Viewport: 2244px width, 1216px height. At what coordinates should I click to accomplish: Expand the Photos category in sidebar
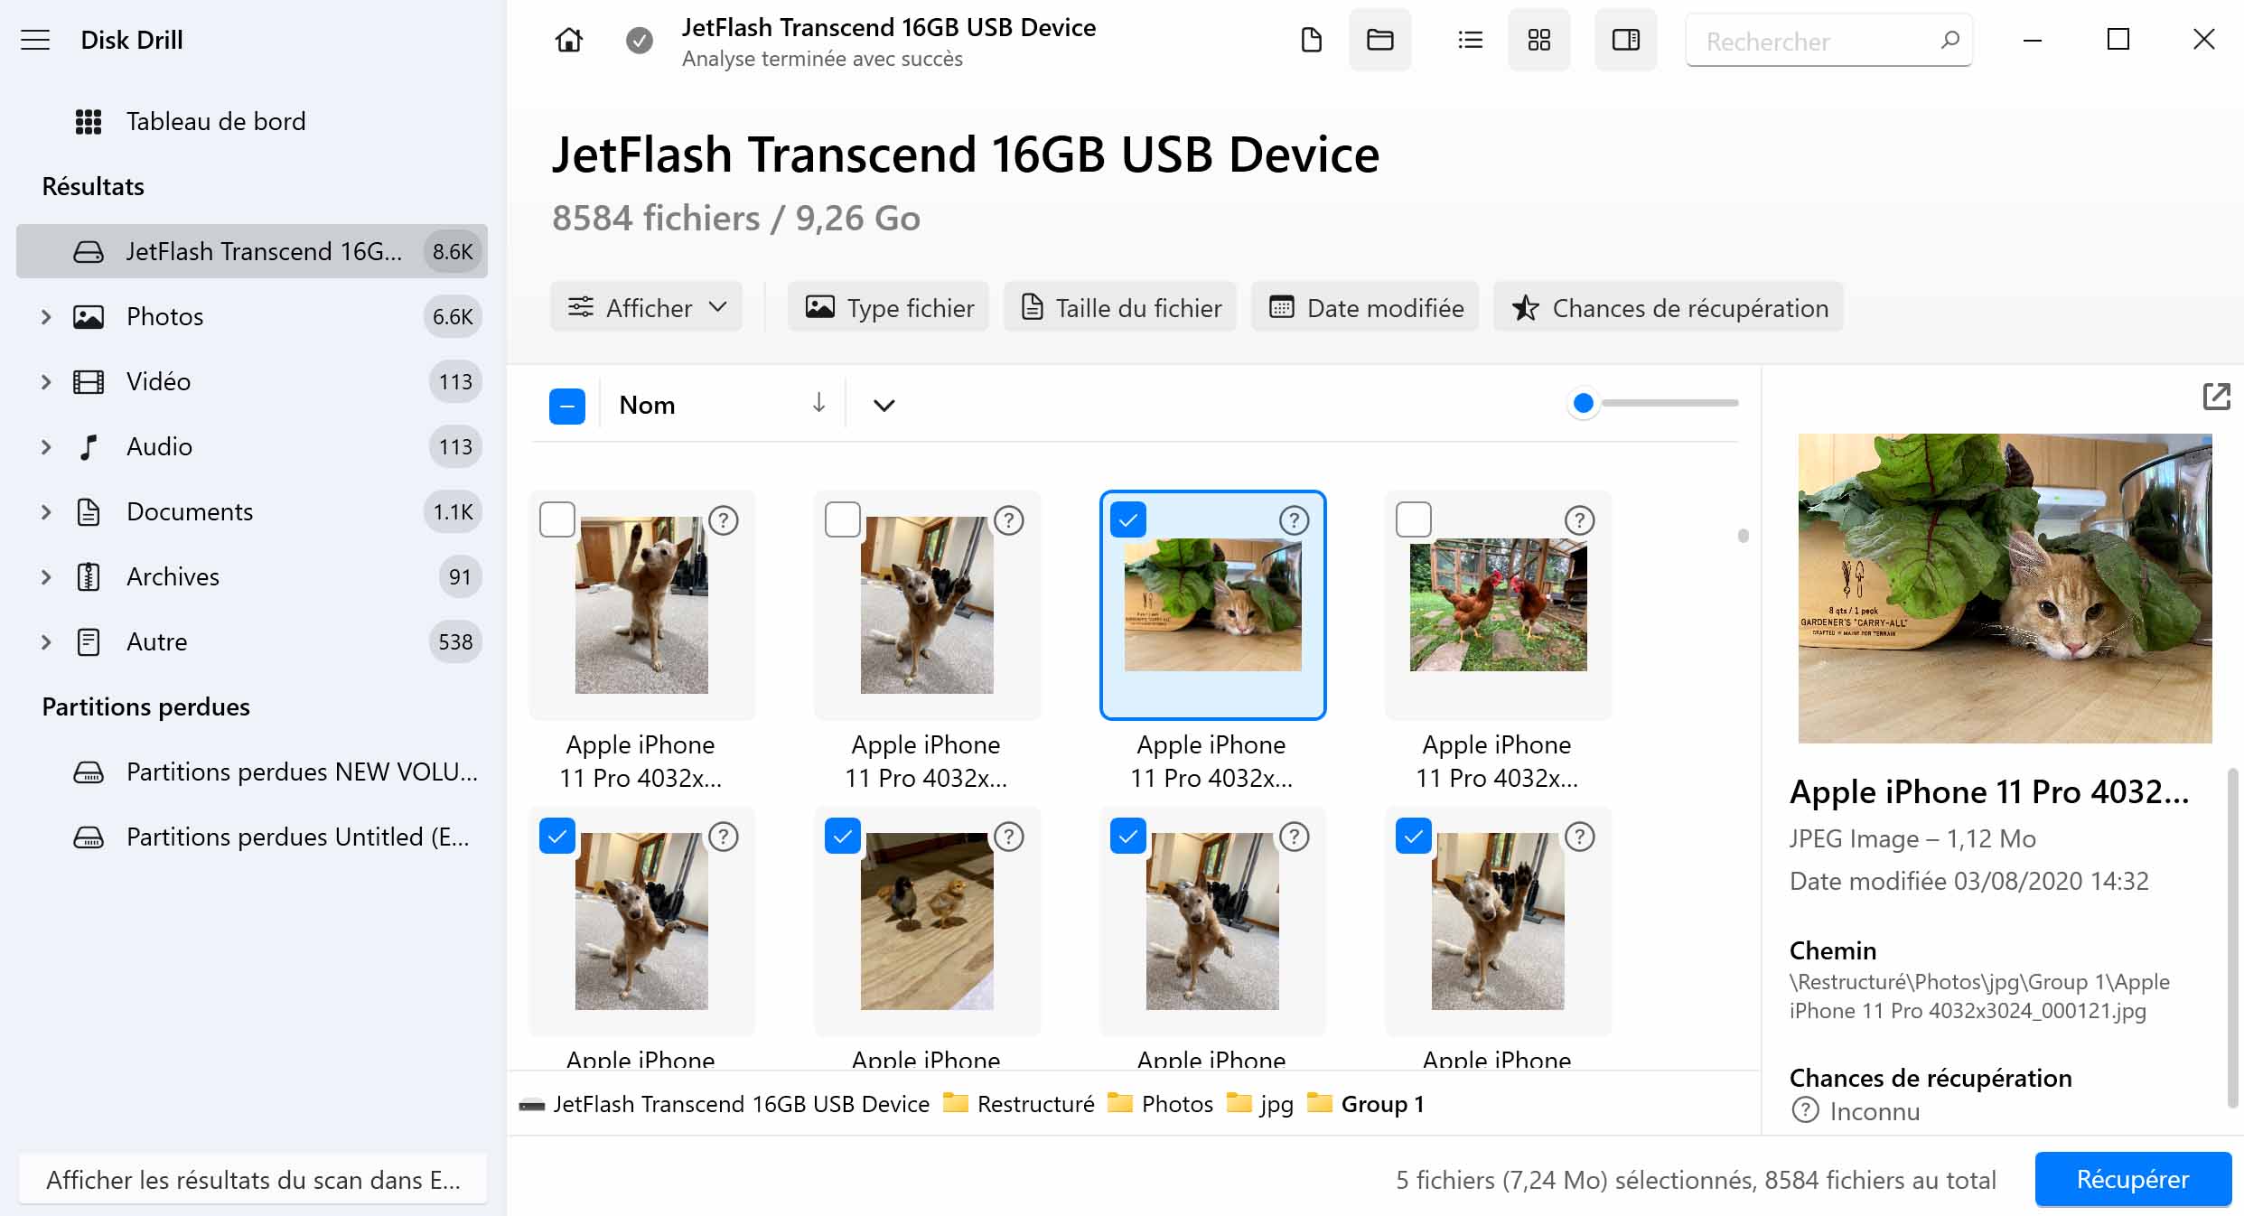pyautogui.click(x=43, y=316)
